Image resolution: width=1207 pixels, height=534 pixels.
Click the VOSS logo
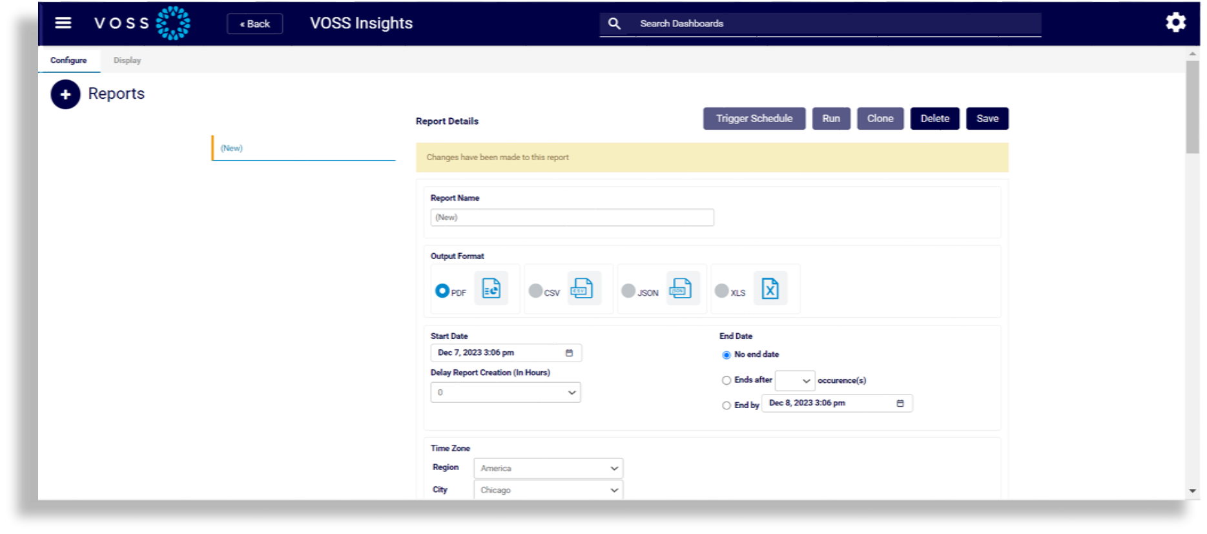point(142,23)
